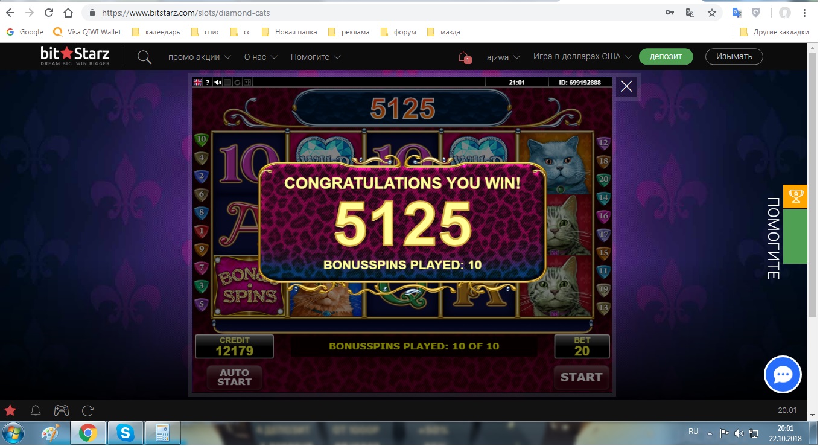Open the форум bookmarks folder
820x446 pixels.
tap(398, 32)
